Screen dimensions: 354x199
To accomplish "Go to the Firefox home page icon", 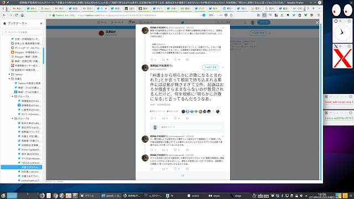I will tap(22, 15).
